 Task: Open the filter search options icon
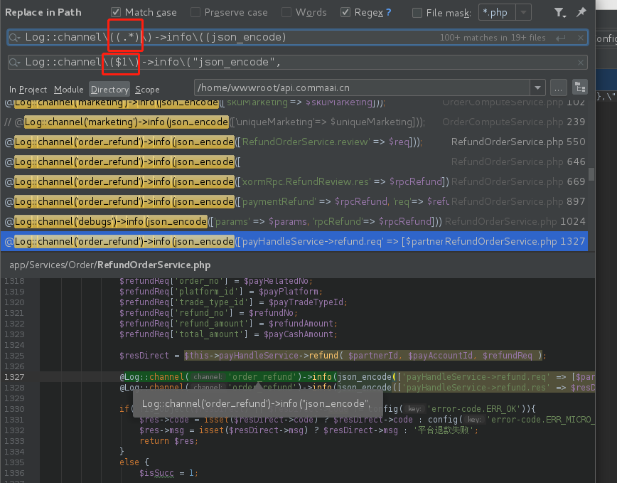[559, 13]
